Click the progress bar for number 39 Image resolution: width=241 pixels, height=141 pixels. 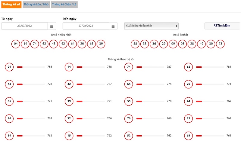click(x=91, y=101)
